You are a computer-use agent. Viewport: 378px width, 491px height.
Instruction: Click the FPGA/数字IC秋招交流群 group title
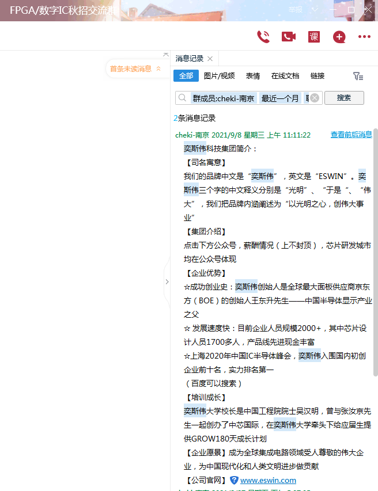[x=64, y=10]
